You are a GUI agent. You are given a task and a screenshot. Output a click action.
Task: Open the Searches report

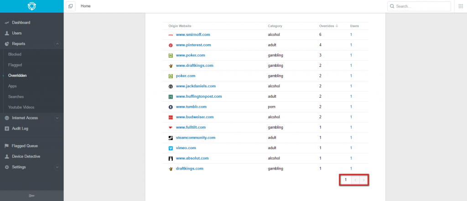pyautogui.click(x=16, y=97)
